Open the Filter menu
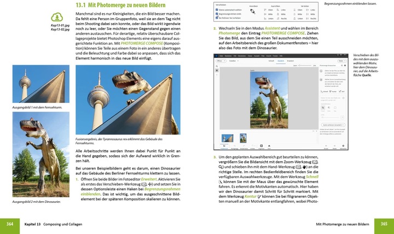Screen dimensions: 394x234 [x=263, y=56]
